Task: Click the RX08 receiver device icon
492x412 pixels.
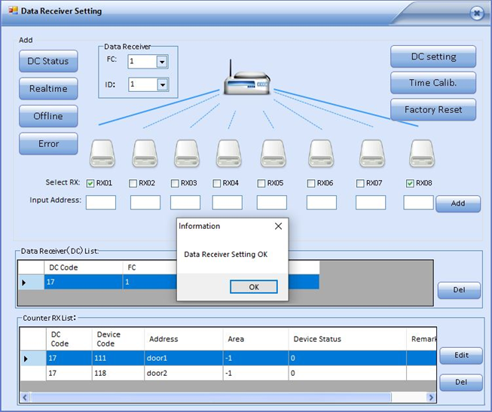Action: coord(421,154)
